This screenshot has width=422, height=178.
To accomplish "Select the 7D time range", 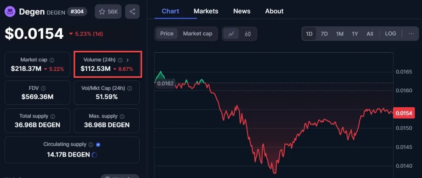I will pos(324,34).
